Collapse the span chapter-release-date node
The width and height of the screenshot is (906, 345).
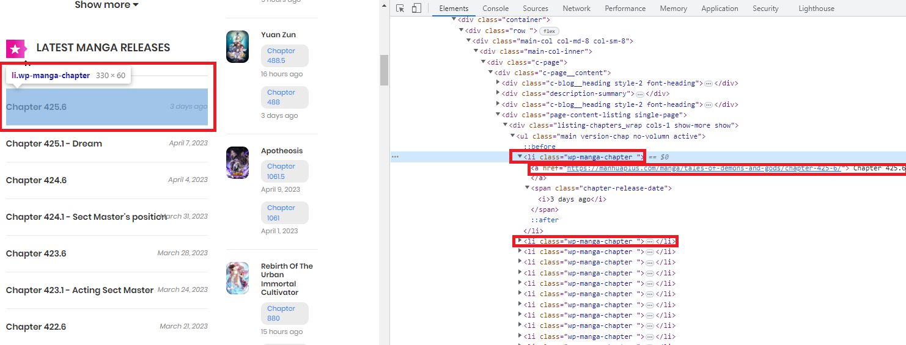coord(528,188)
